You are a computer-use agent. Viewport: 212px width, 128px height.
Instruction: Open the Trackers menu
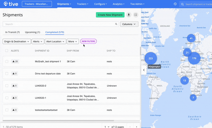click(83, 4)
